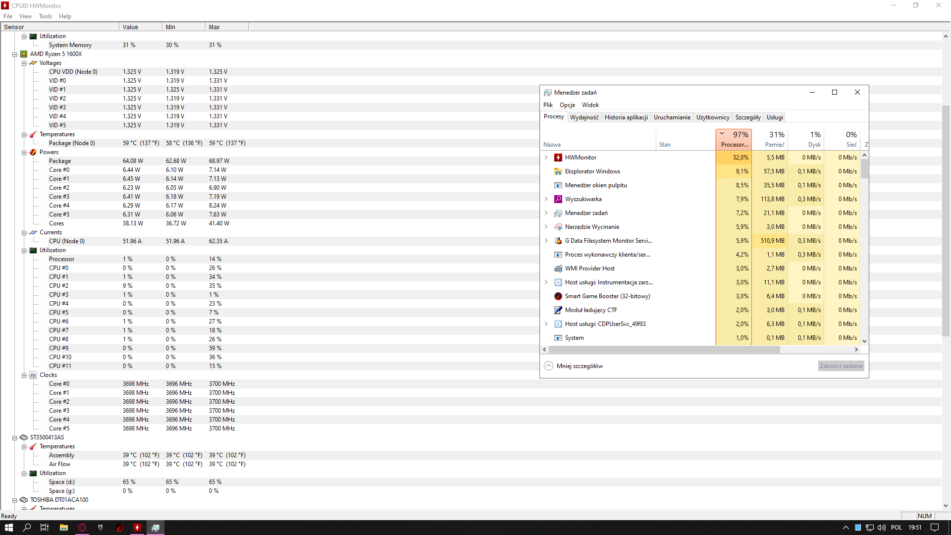The image size is (951, 535).
Task: Select the System process row
Action: pyautogui.click(x=574, y=338)
